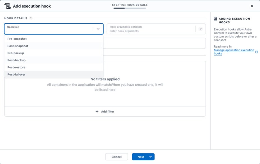Choose Pre-backup operation option

pyautogui.click(x=16, y=53)
